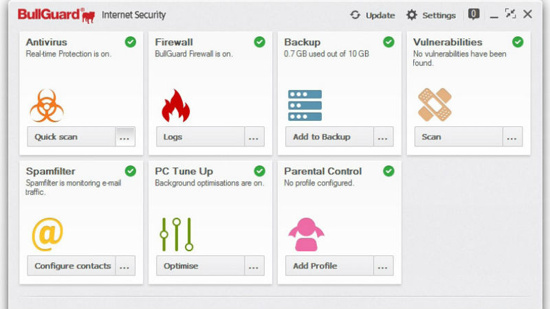Click the 'Internet Security' product title
This screenshot has width=550, height=309.
[133, 15]
